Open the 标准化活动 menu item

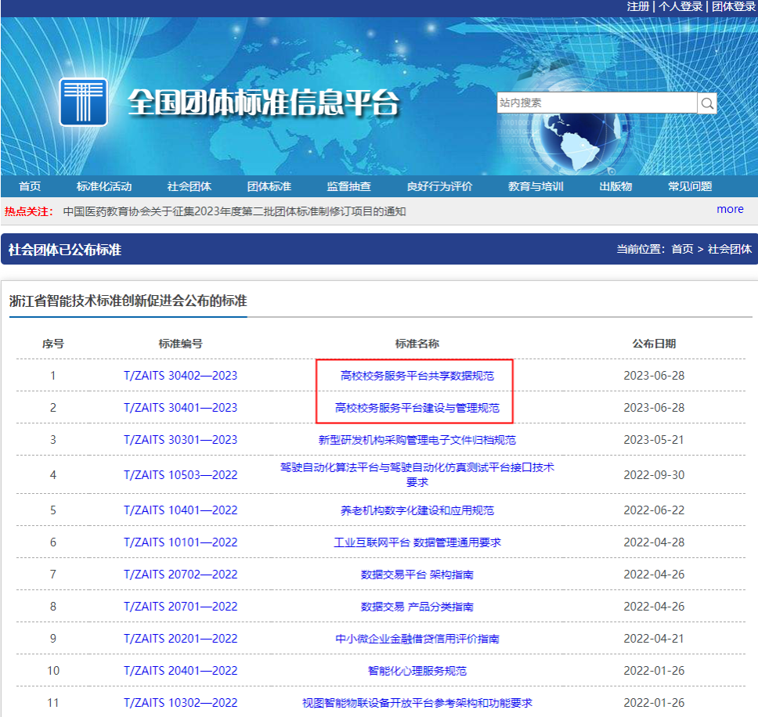(104, 186)
